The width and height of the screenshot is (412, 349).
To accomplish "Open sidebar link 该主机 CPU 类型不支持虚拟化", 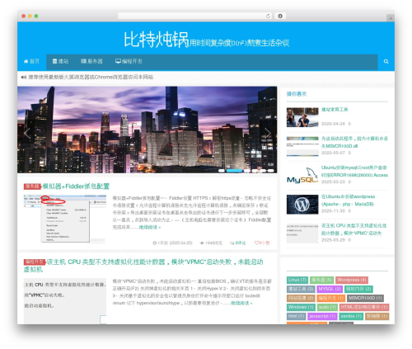I will [354, 229].
